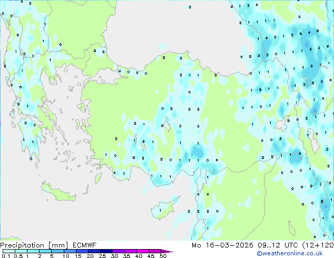Click the '30' legend scale value

click(114, 256)
